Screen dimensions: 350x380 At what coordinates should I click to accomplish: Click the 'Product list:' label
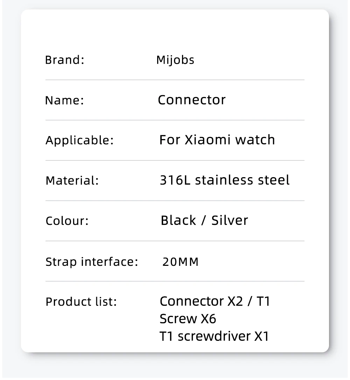[81, 302]
